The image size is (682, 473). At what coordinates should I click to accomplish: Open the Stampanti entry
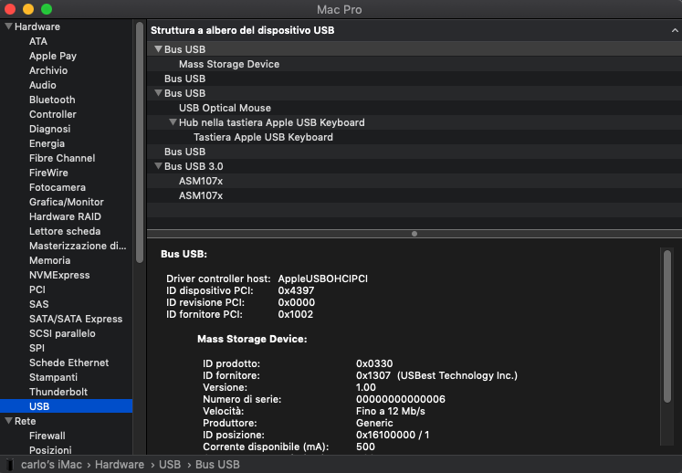[53, 377]
